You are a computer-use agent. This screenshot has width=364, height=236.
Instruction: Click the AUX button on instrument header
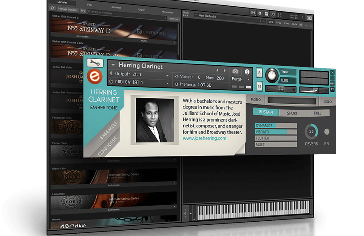(333, 83)
